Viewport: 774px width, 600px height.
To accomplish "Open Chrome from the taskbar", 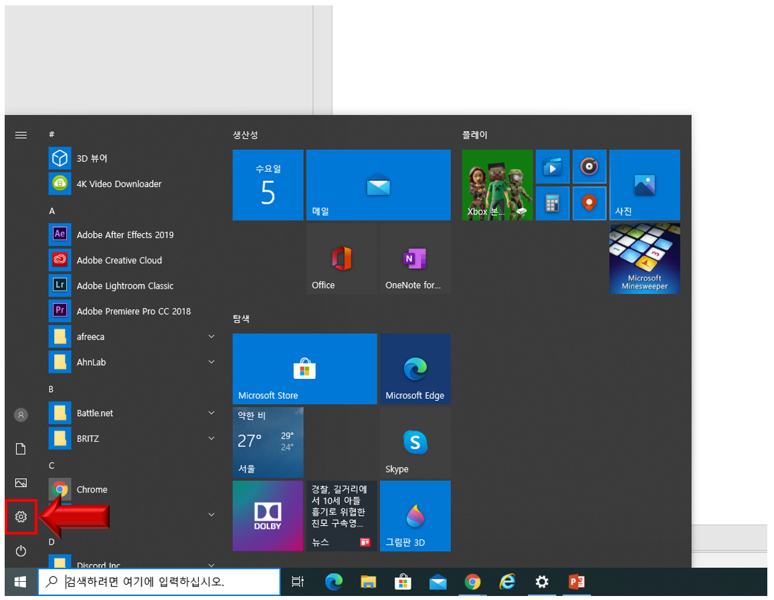I will coord(472,582).
